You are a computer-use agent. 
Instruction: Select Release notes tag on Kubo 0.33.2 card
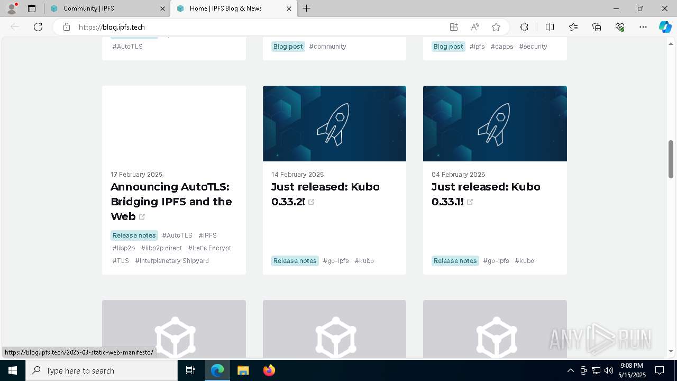point(295,261)
